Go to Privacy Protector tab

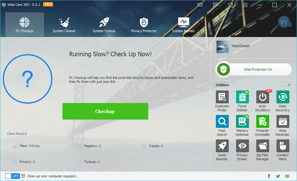pyautogui.click(x=144, y=24)
